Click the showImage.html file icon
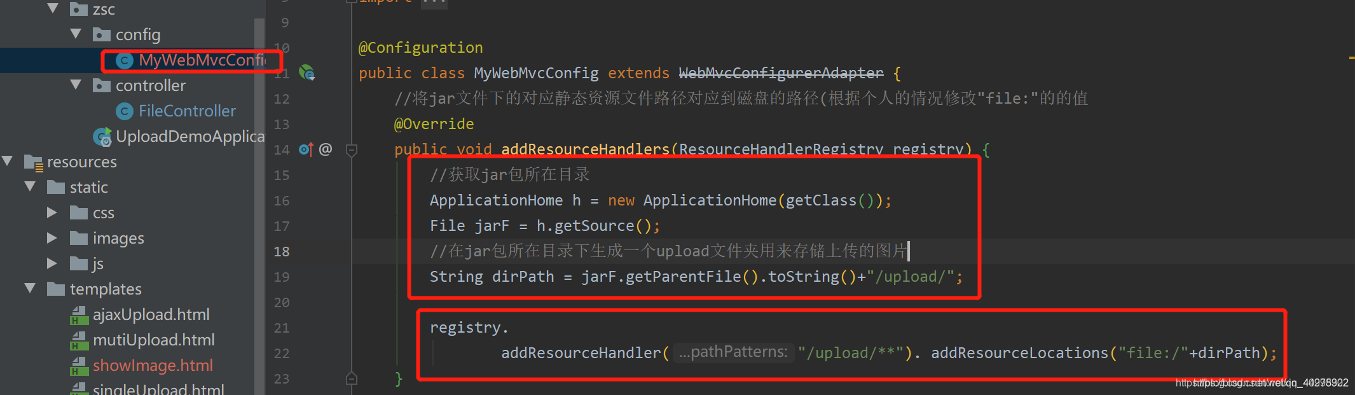Image resolution: width=1355 pixels, height=395 pixels. click(79, 366)
